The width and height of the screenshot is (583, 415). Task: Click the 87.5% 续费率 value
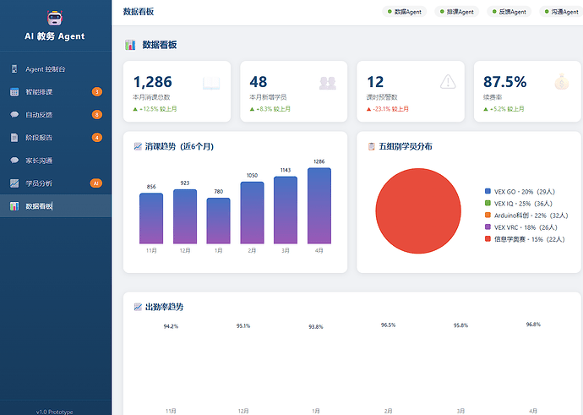[504, 82]
